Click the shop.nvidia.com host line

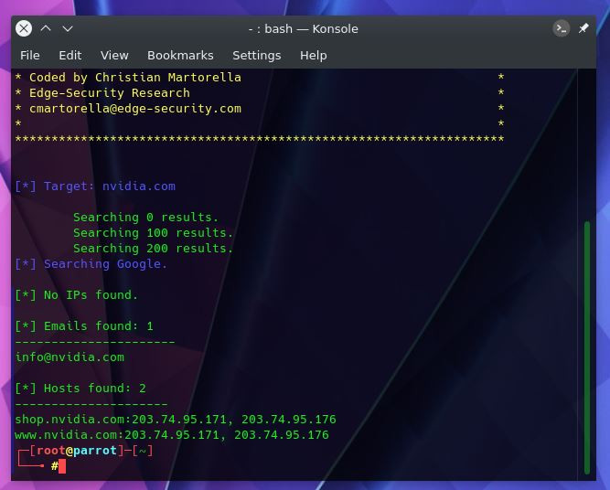pyautogui.click(x=176, y=420)
